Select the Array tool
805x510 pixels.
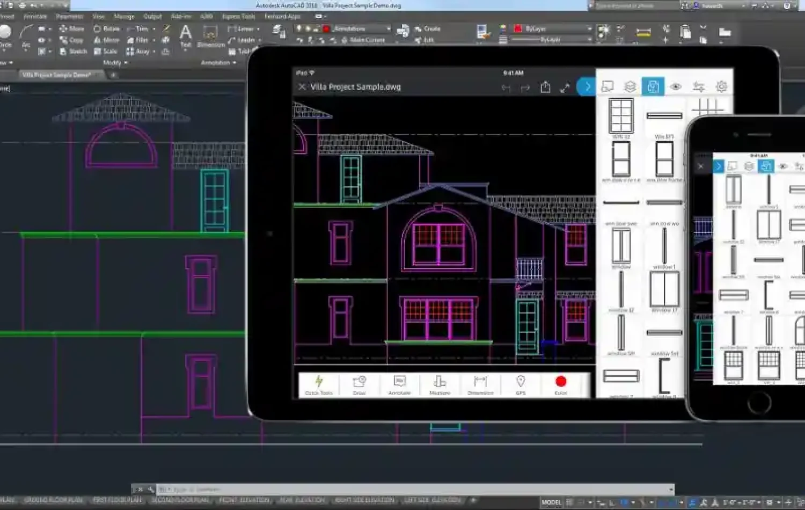[x=138, y=52]
